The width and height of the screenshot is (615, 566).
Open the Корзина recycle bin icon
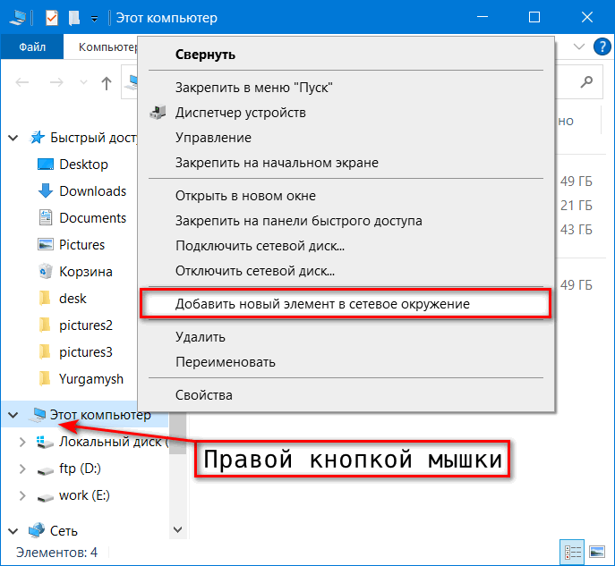tap(46, 272)
